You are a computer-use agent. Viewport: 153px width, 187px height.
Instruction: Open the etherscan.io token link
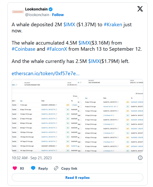point(45,73)
